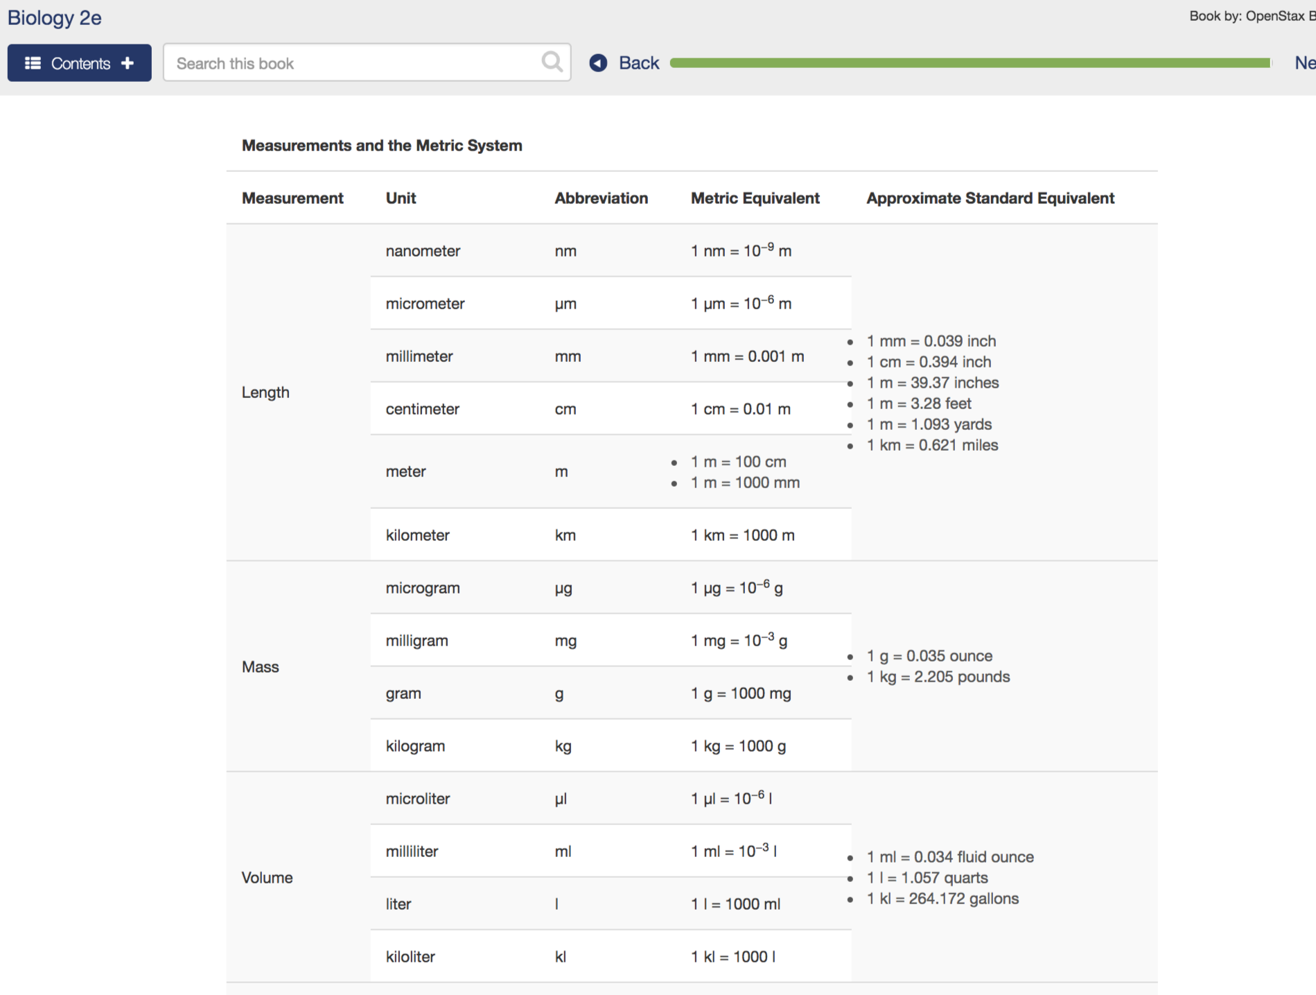Select the Mass category cell
Screen dimensions: 1316x995
click(260, 666)
